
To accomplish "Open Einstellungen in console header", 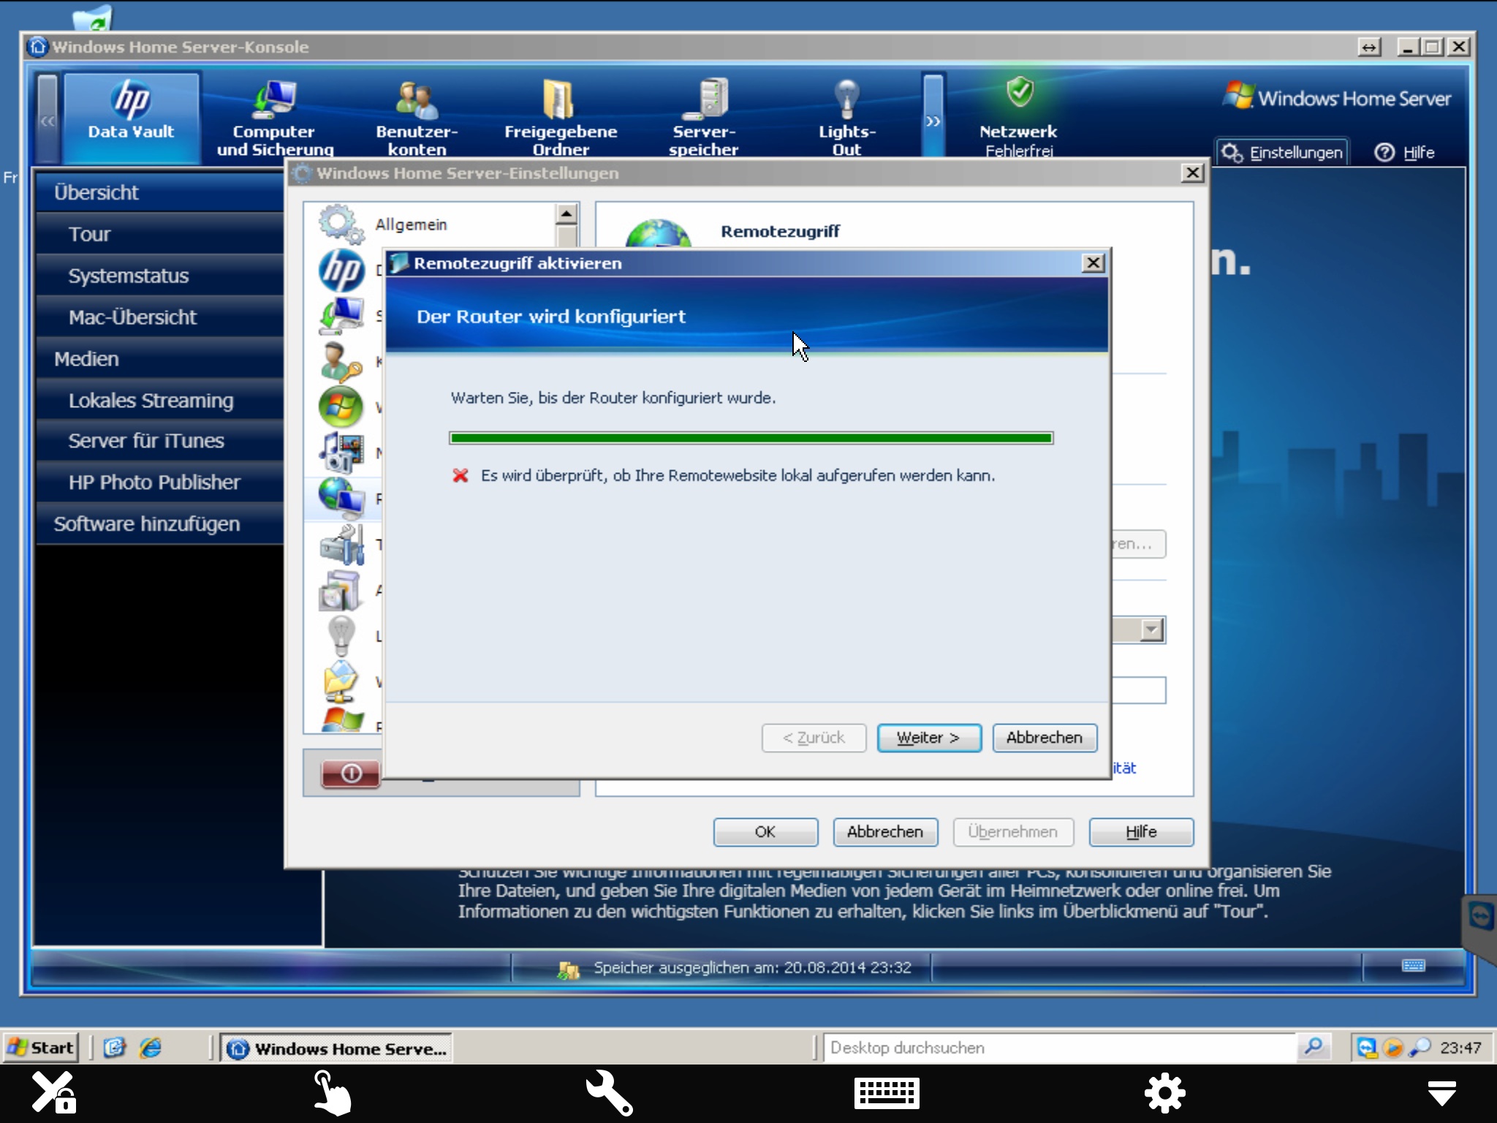I will pyautogui.click(x=1282, y=152).
